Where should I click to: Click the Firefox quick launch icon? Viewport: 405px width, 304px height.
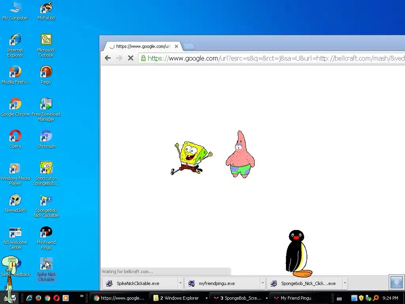(38, 298)
